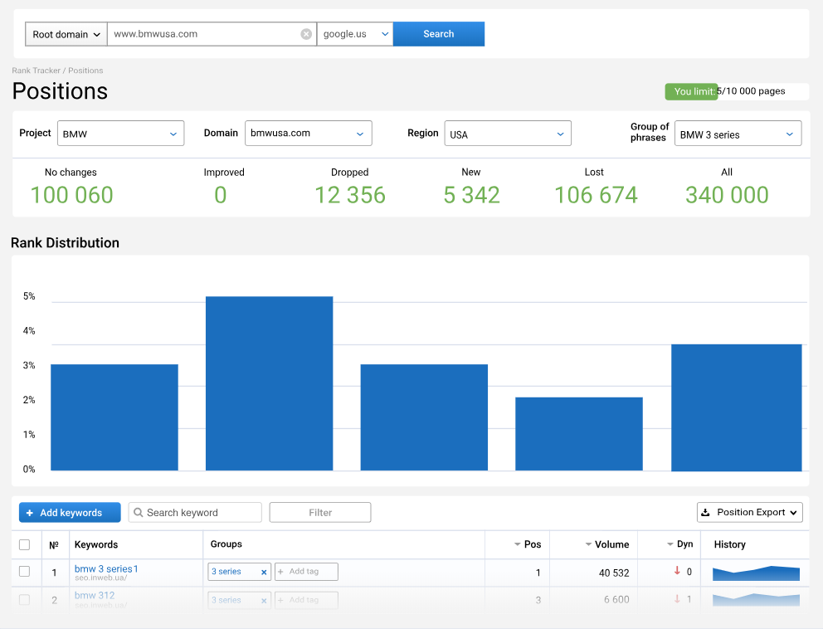Viewport: 823px width, 629px height.
Task: Select all keywords with the header checkbox
Action: click(x=25, y=544)
